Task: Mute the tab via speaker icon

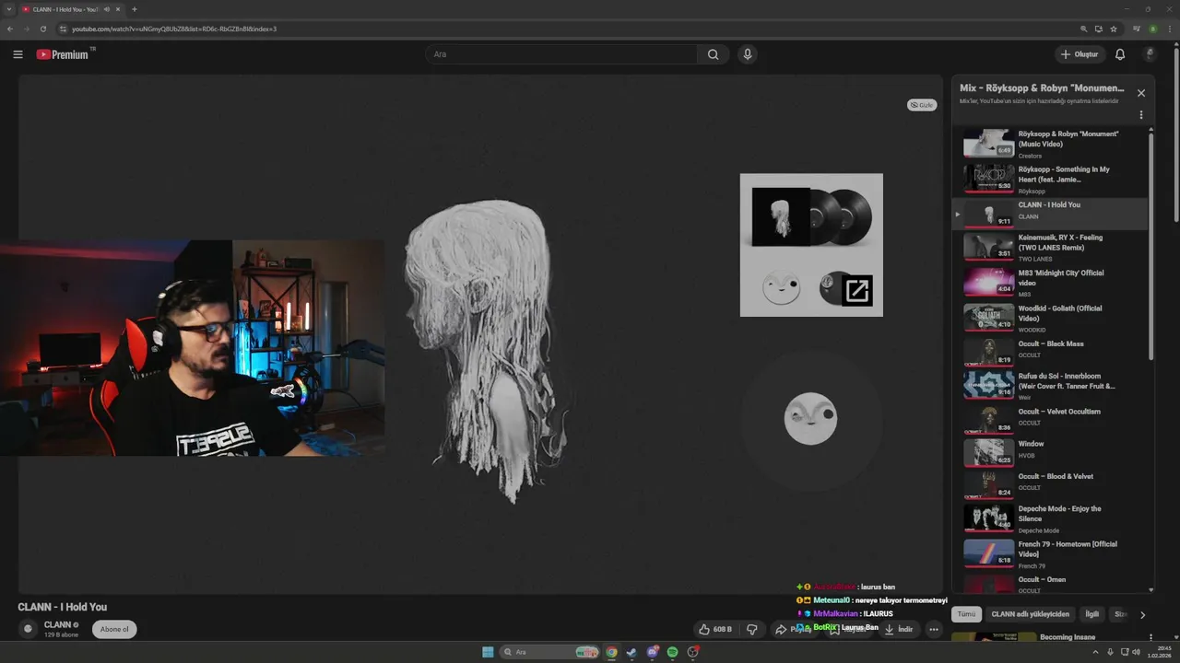Action: point(107,9)
